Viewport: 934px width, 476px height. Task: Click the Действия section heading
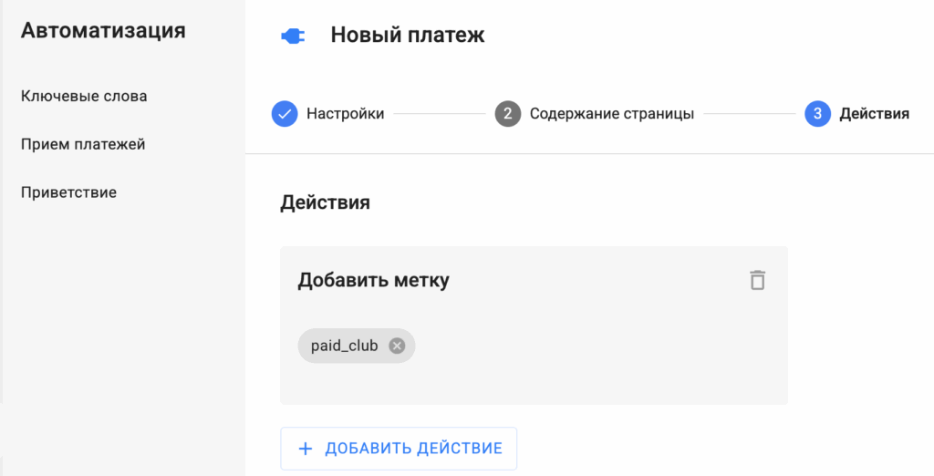click(x=326, y=202)
